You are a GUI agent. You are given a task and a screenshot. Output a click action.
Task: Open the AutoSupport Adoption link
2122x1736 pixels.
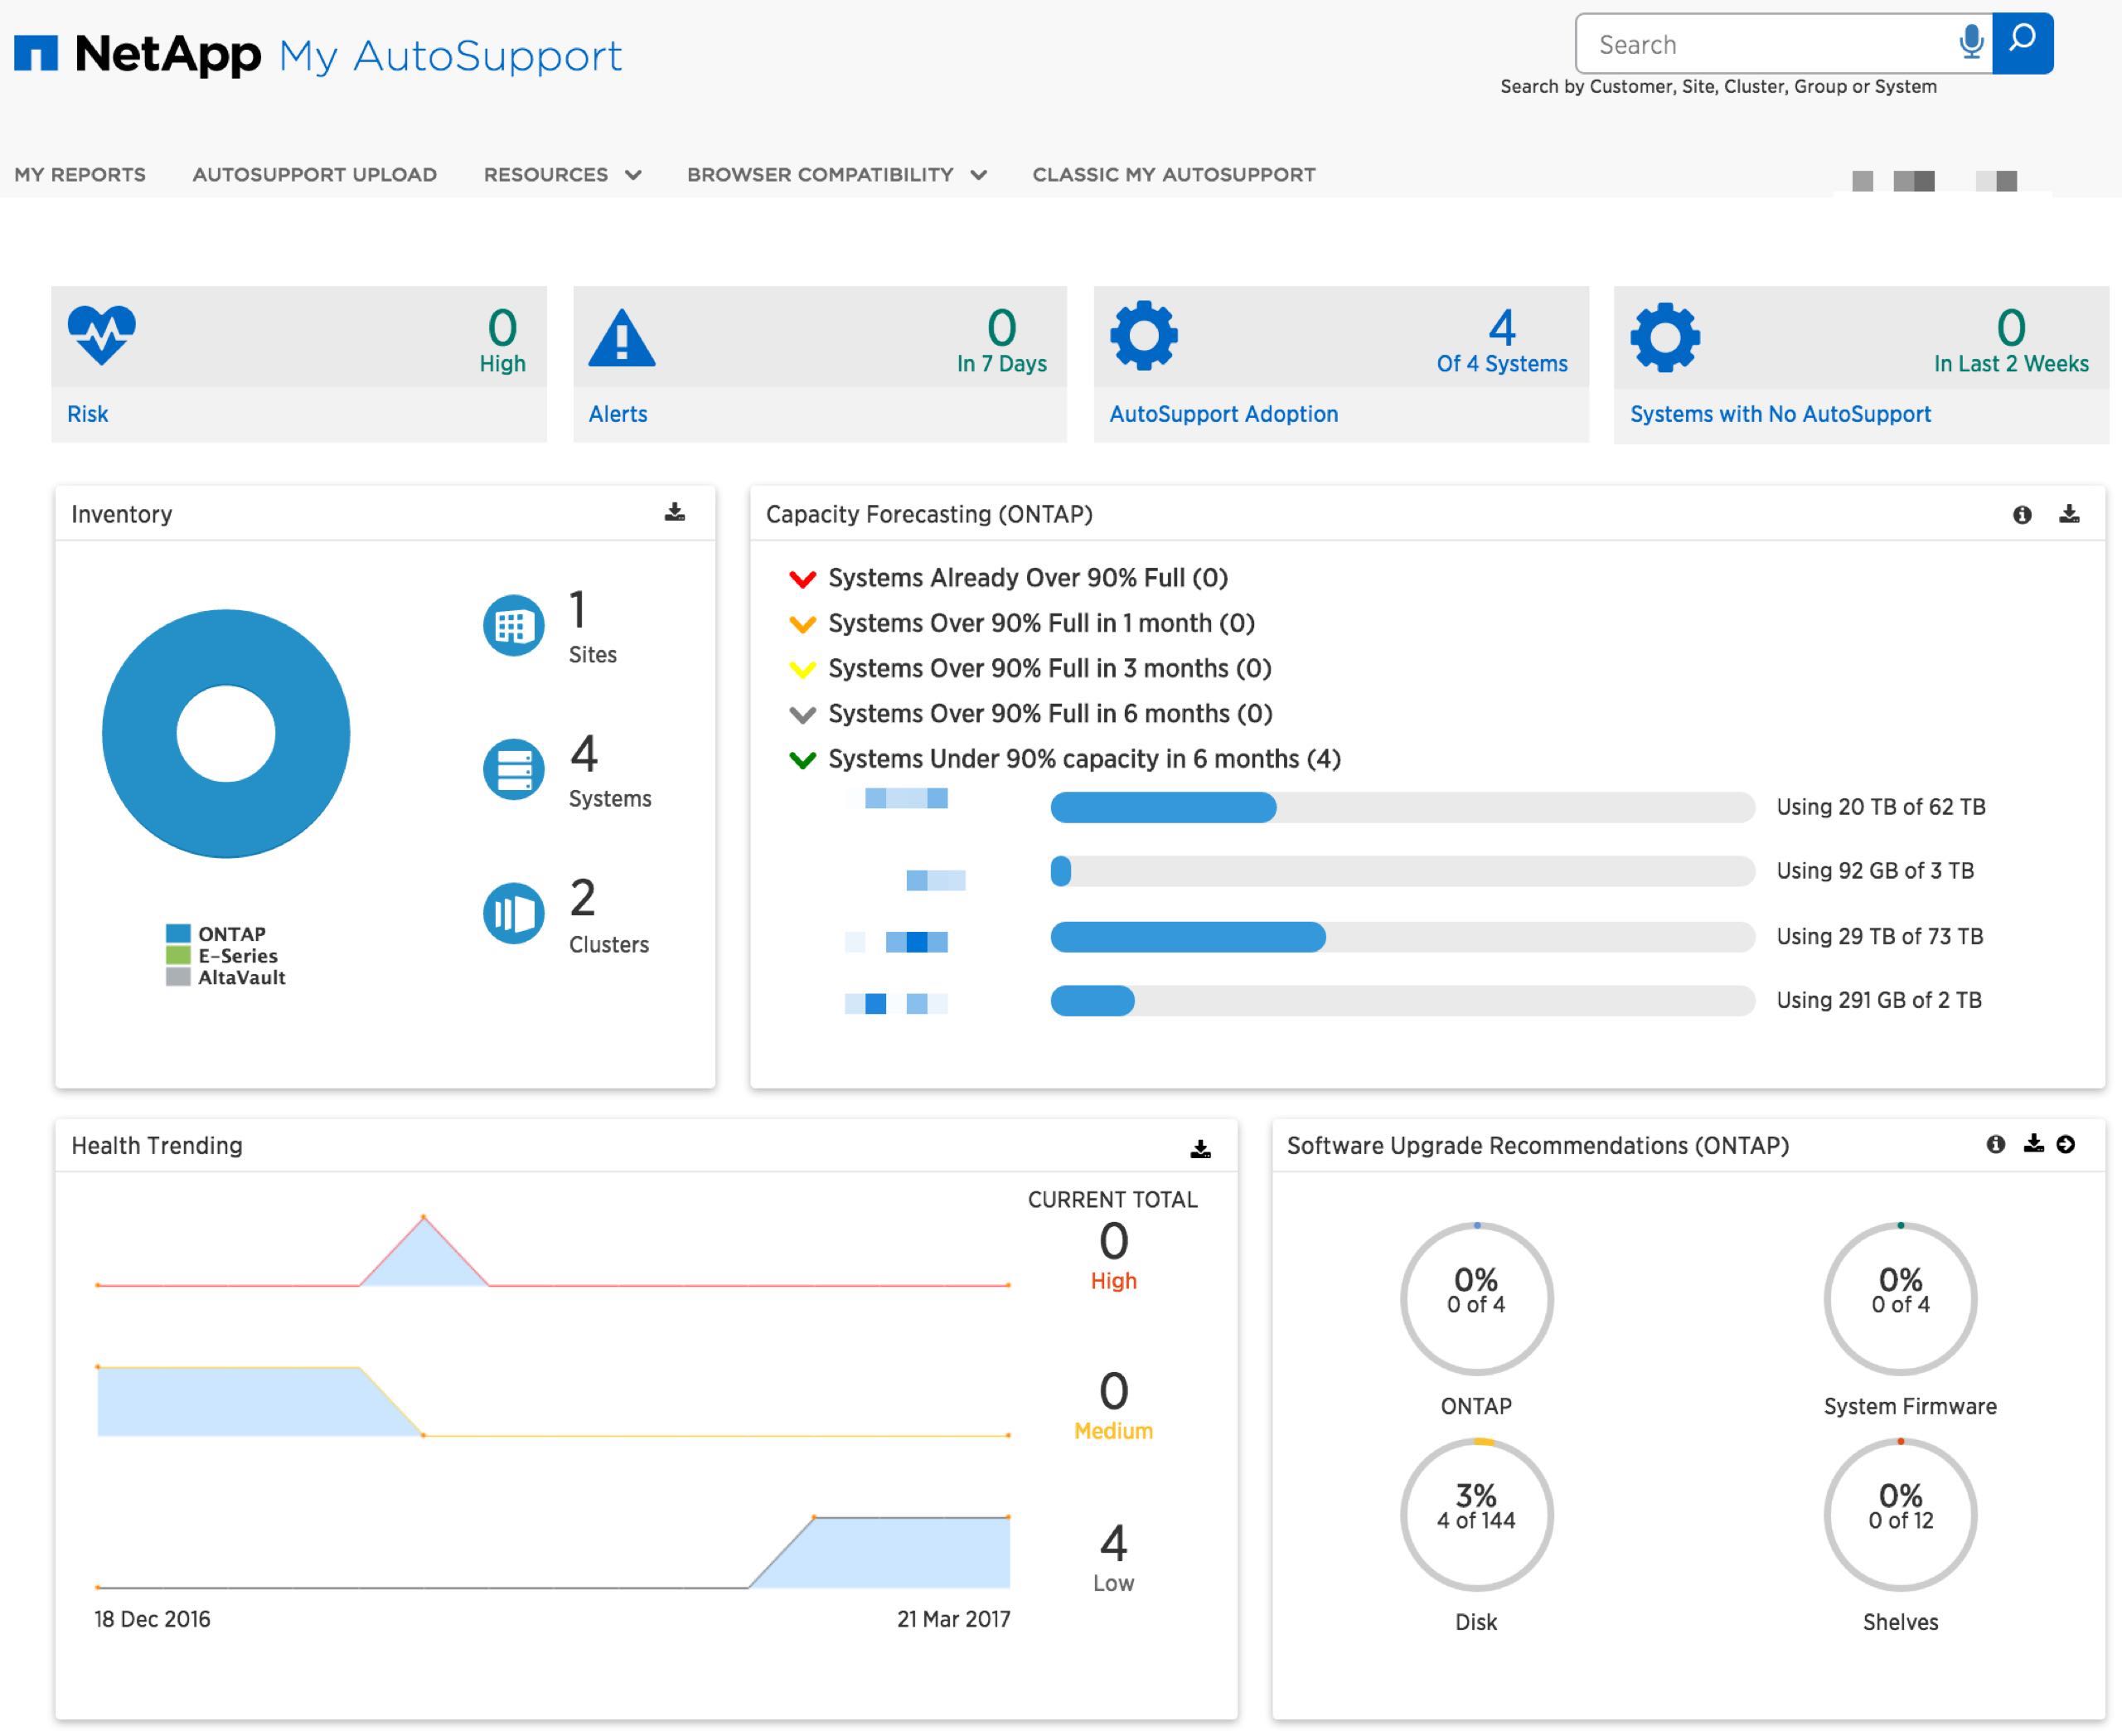click(1223, 414)
